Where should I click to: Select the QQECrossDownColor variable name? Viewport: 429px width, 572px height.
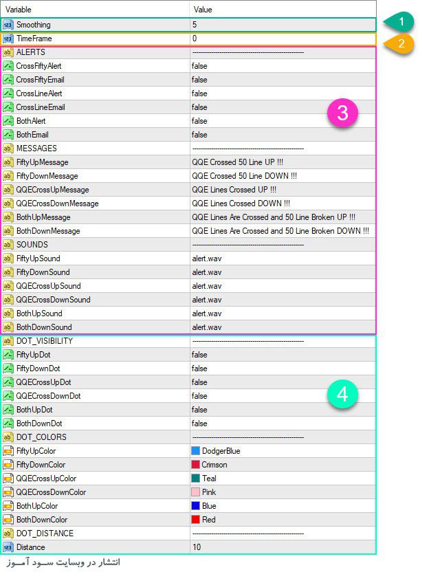pyautogui.click(x=51, y=492)
